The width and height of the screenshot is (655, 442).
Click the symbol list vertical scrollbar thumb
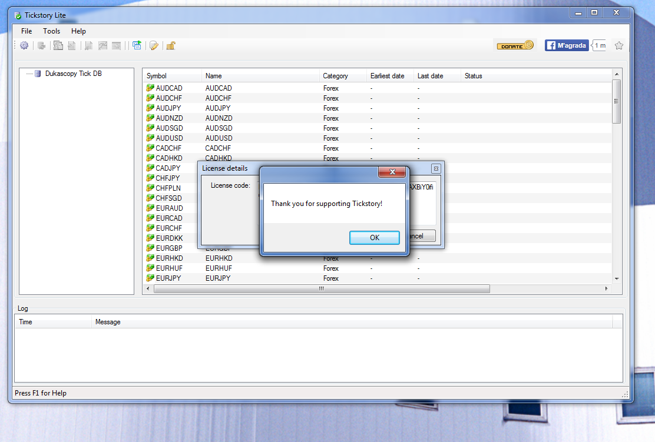[x=617, y=101]
